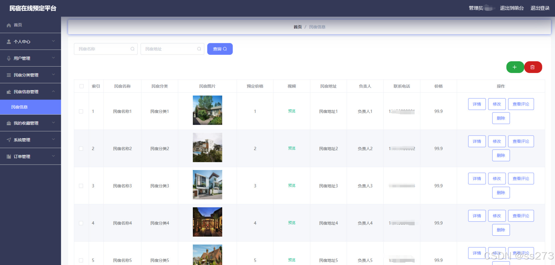Open the photo thumbnail for 民宿名称3

click(x=207, y=185)
